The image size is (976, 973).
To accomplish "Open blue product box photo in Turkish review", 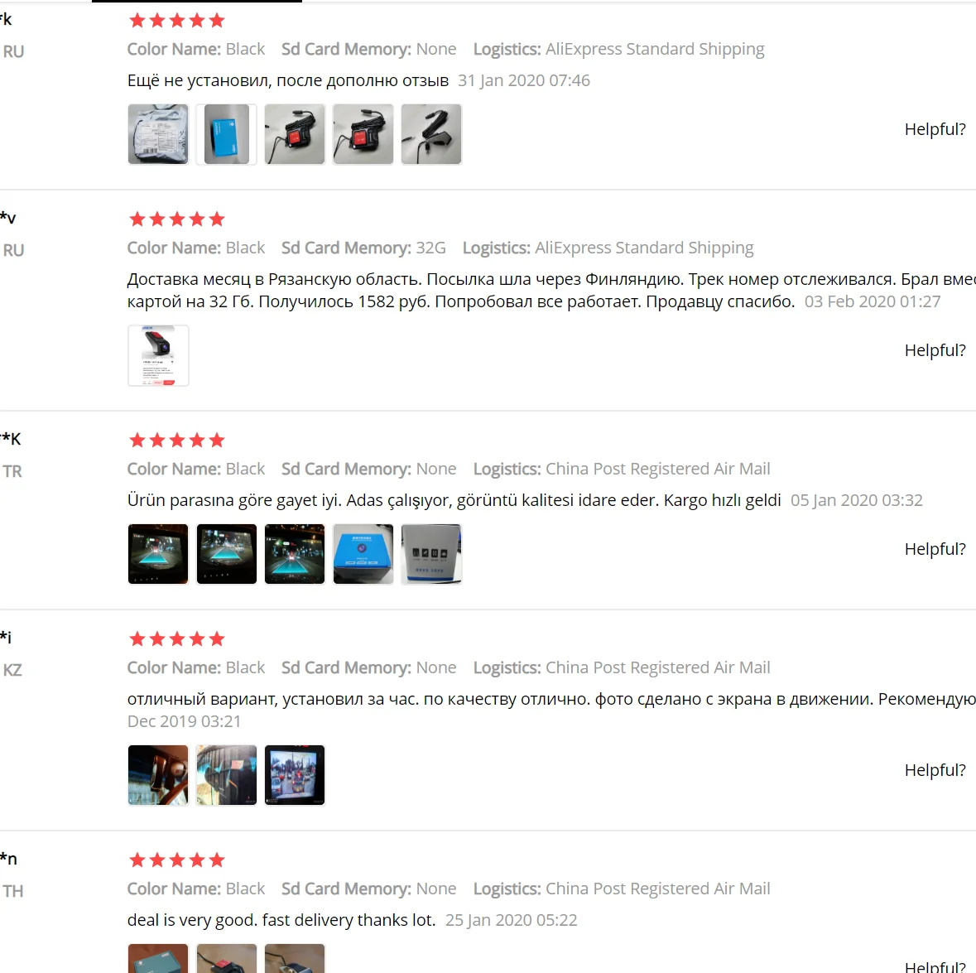I will pyautogui.click(x=363, y=554).
